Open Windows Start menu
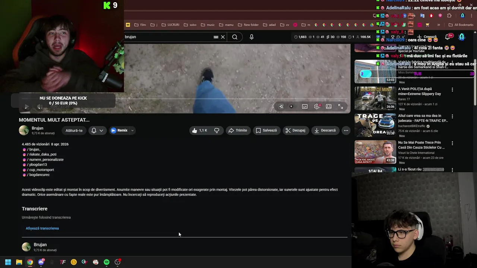Viewport: 477px width, 268px height. click(8, 262)
